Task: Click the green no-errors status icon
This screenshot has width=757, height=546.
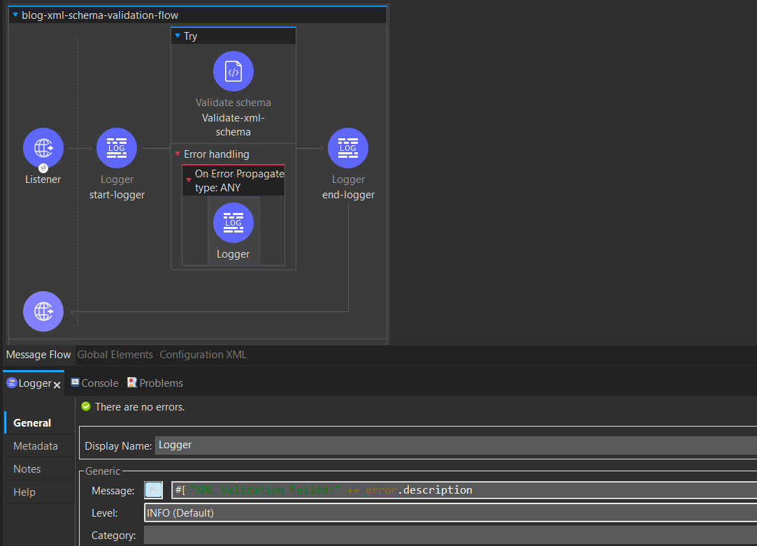Action: pos(86,406)
